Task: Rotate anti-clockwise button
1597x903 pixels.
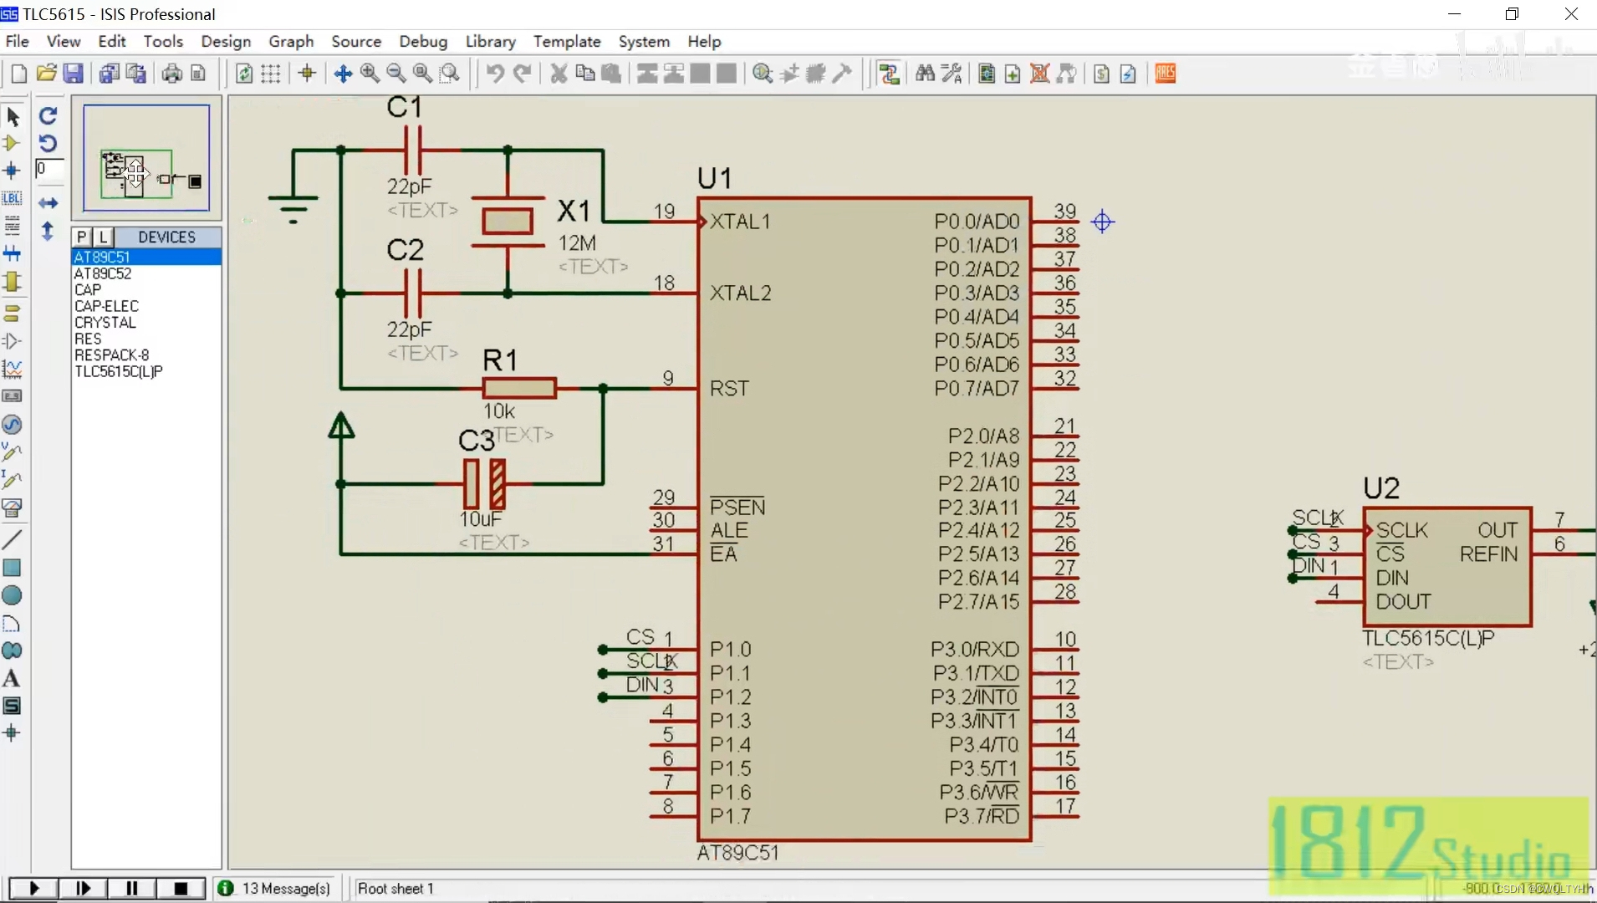Action: 48,144
